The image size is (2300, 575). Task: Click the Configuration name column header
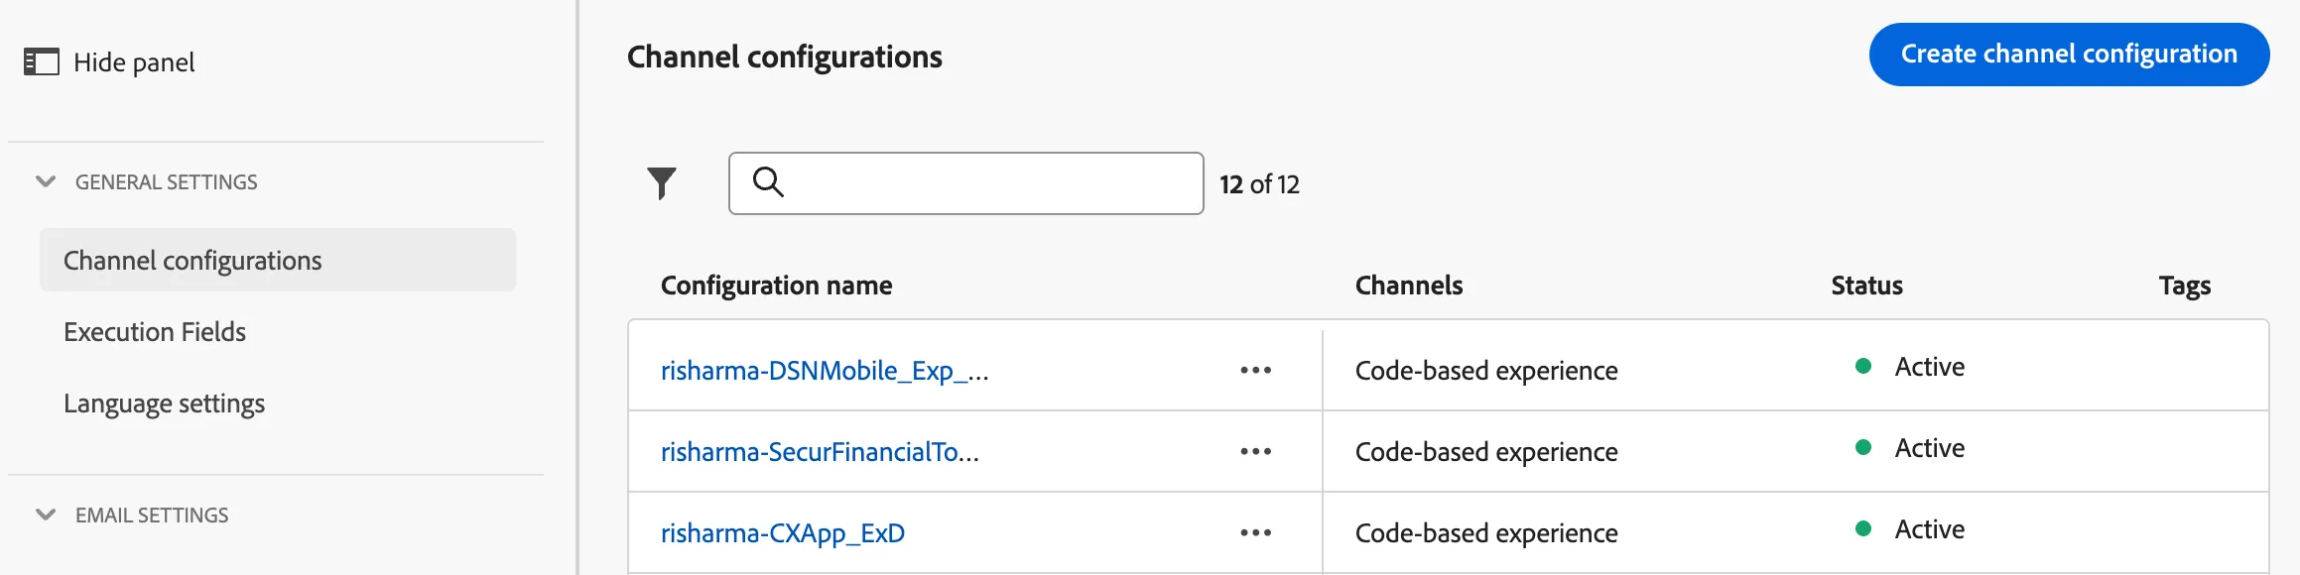[777, 286]
